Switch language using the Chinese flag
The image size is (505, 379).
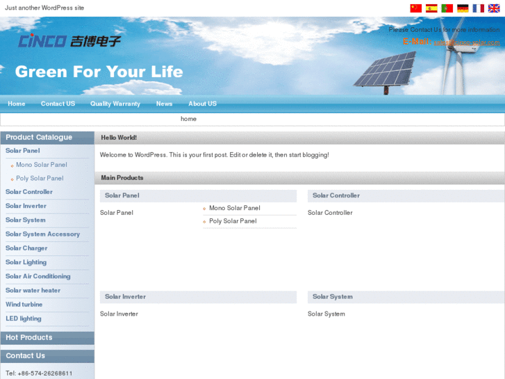coord(416,8)
